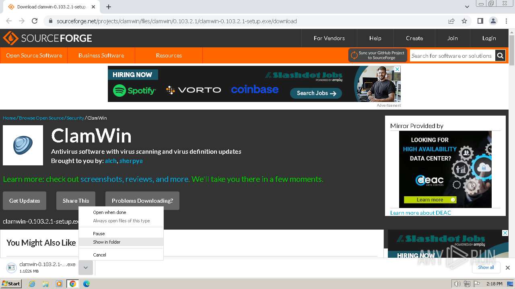The height and width of the screenshot is (289, 515).
Task: Click the Home breadcrumb
Action: coord(9,118)
